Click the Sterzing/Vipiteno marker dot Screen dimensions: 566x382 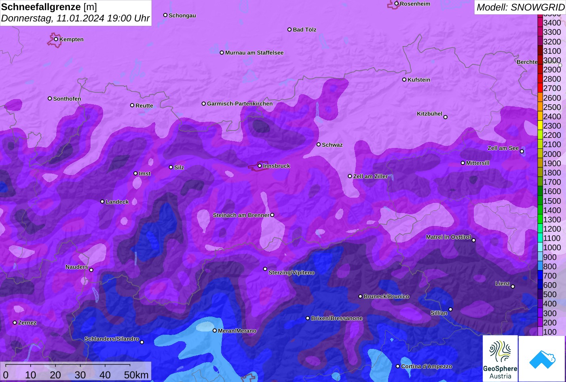[265, 269]
